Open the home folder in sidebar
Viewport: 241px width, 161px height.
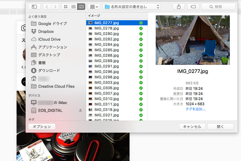40,79
